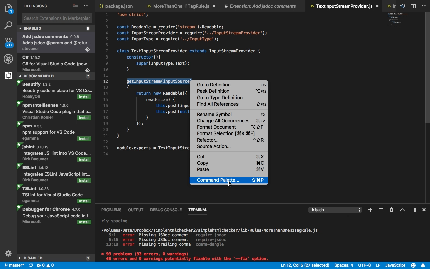Change indentation via Spaces: 4
The image size is (430, 269).
pos(344,265)
